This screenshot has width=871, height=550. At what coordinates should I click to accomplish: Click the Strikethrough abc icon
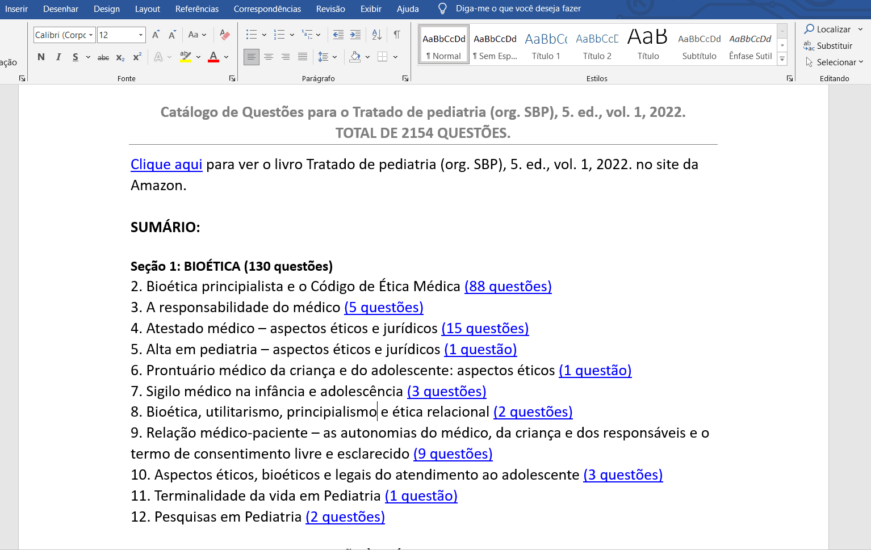click(x=103, y=57)
